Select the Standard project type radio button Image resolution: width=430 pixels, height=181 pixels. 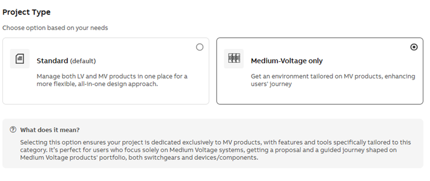(x=200, y=47)
